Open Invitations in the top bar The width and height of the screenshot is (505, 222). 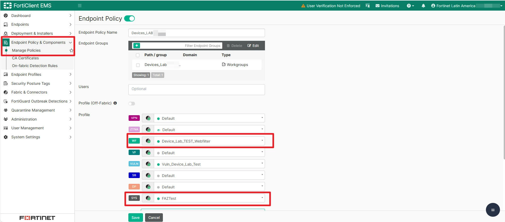387,6
